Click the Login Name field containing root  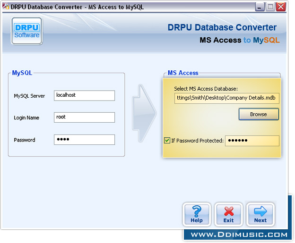click(x=84, y=117)
